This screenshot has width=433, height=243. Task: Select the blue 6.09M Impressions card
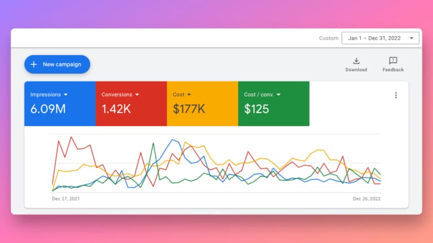[x=60, y=103]
